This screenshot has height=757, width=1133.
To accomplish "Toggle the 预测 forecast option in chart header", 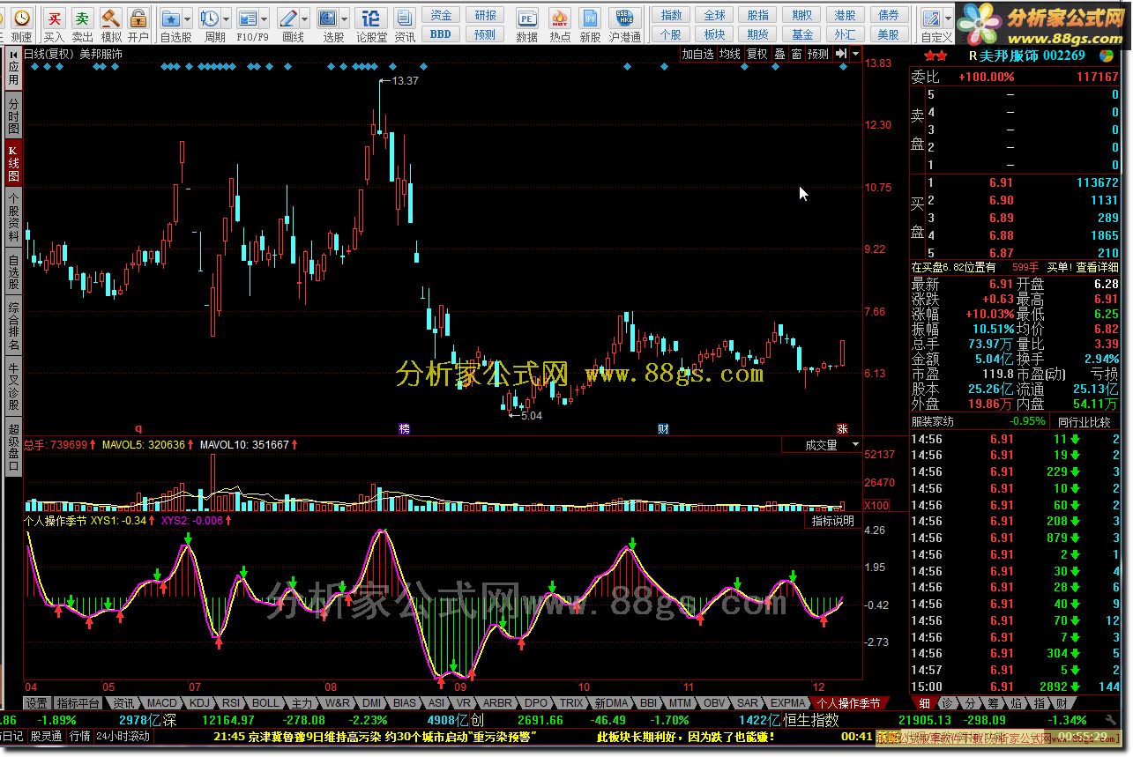I will (x=818, y=54).
